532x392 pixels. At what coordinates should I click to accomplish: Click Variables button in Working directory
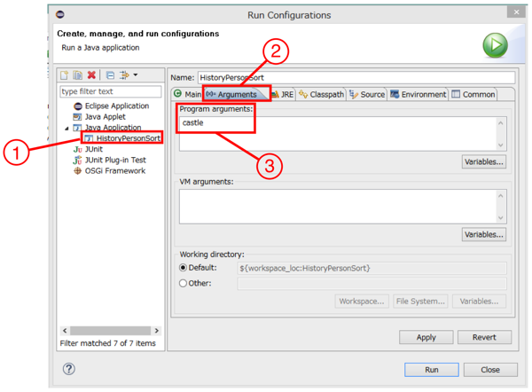tap(479, 302)
